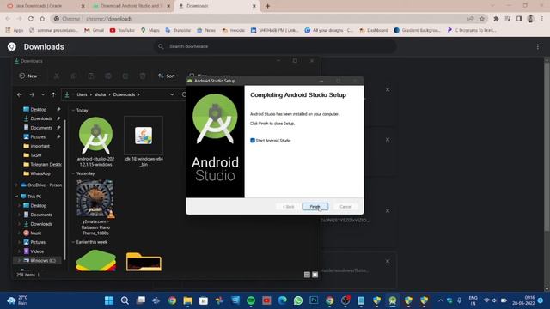Select Windows (C:) drive in sidebar
Viewport: 550px width, 309px height.
pos(40,260)
